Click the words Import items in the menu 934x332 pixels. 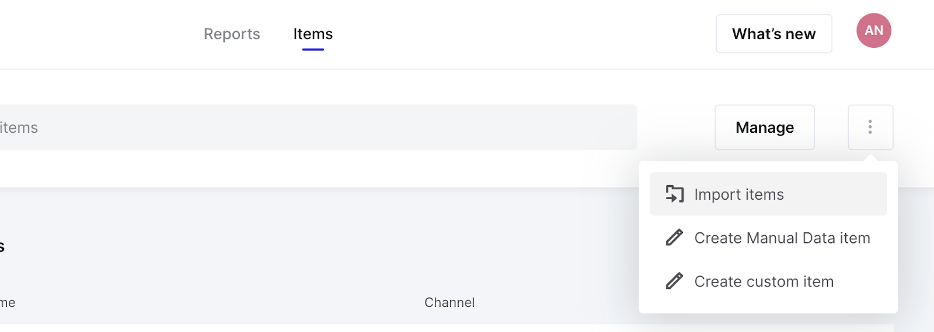click(739, 194)
